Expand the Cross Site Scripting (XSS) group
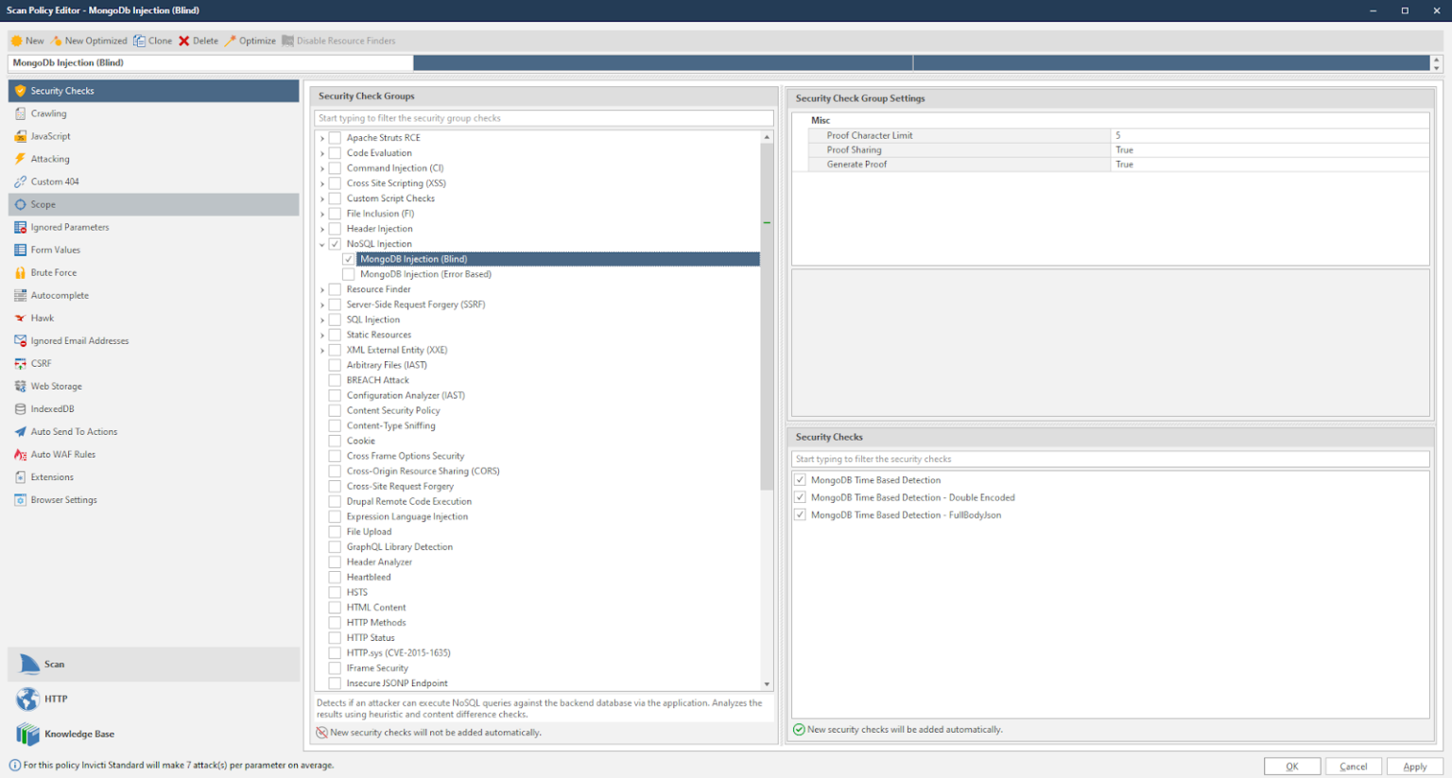Screen dimensions: 1452x778 pos(321,182)
